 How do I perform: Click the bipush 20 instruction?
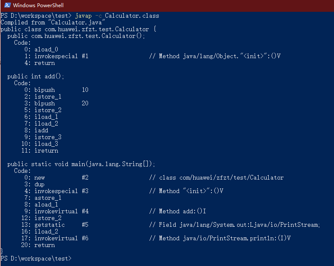click(x=61, y=103)
